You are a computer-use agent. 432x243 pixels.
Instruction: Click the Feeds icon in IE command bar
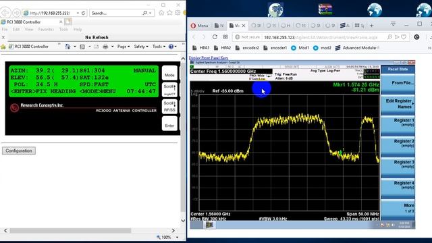tap(82, 47)
